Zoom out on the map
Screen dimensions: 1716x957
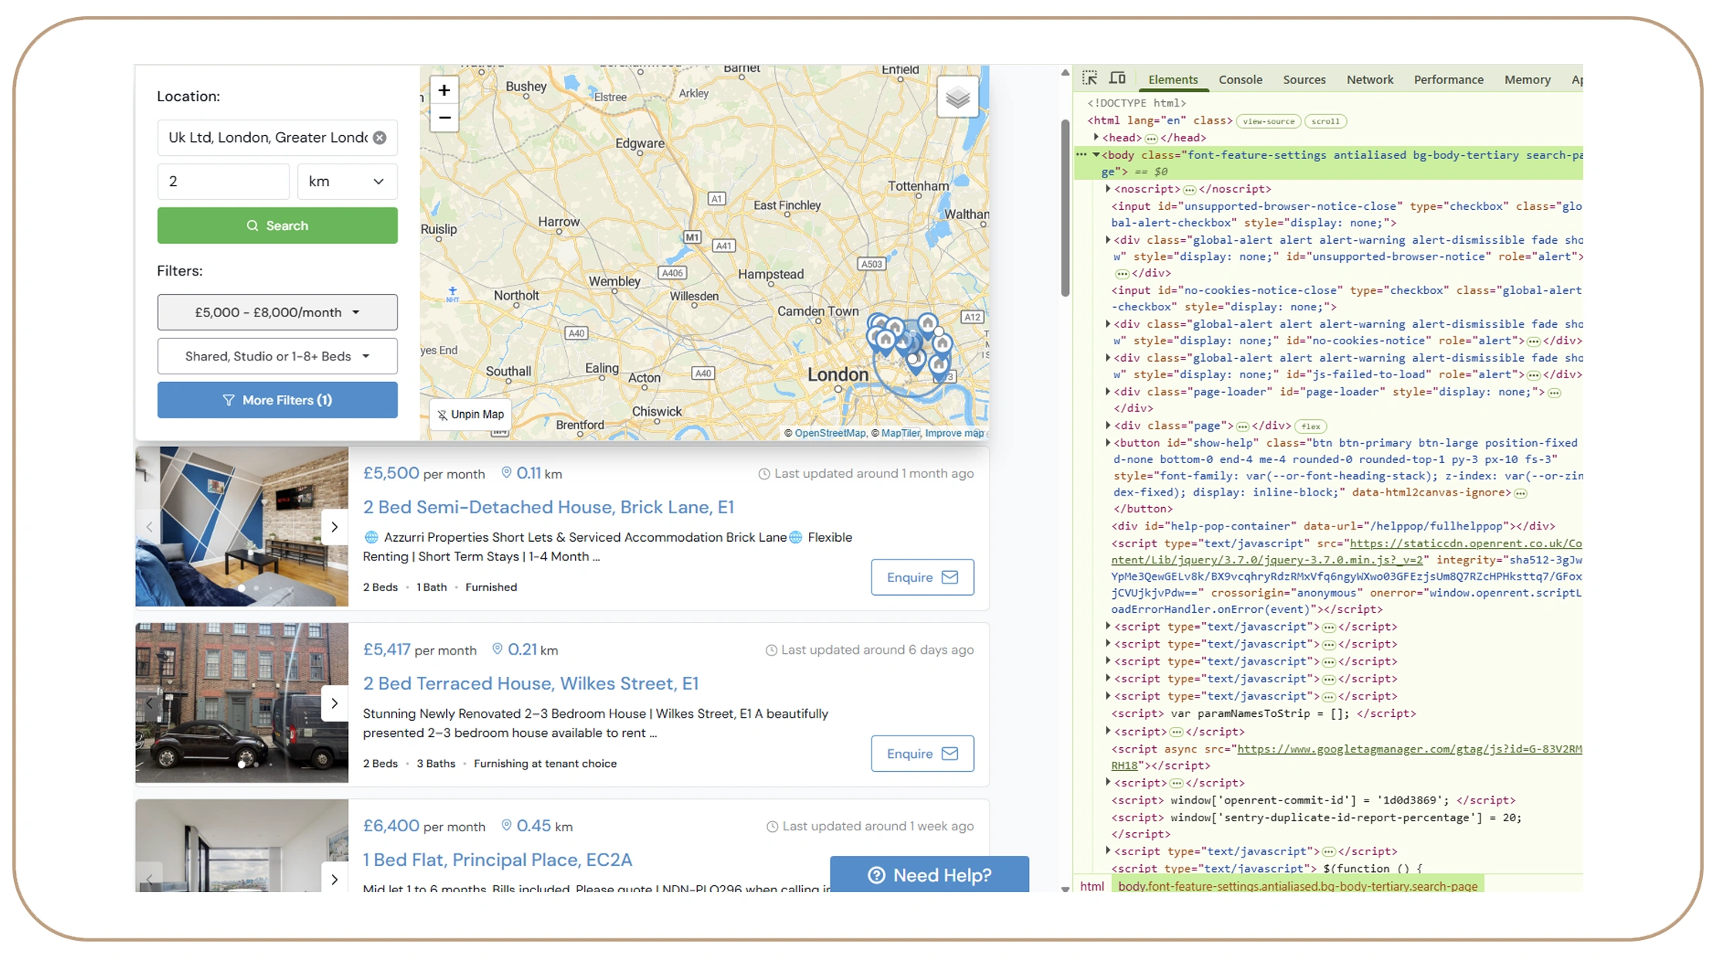(444, 118)
